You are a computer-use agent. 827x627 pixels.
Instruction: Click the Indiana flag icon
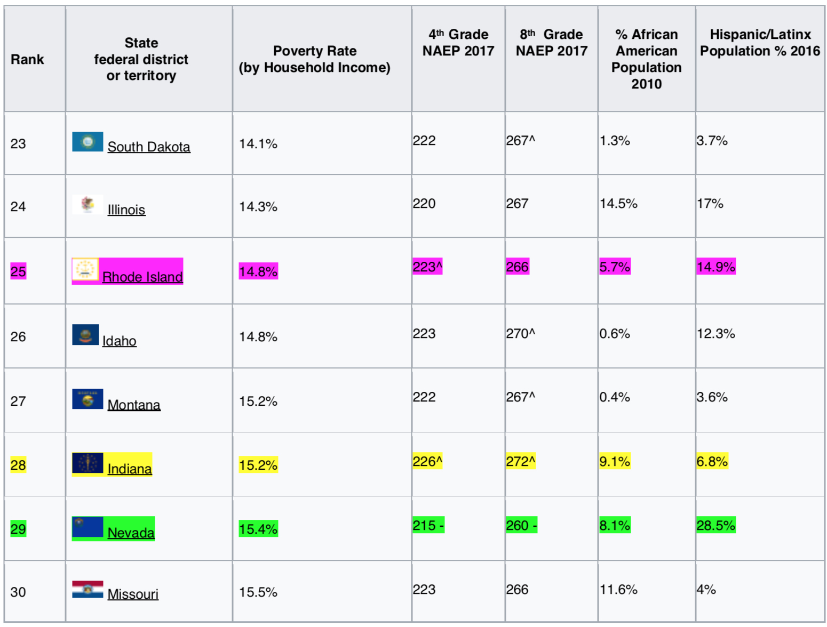(x=88, y=463)
